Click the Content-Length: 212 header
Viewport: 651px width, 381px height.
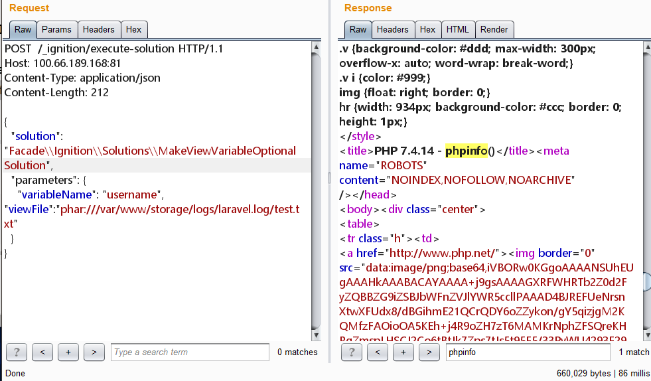coord(56,92)
